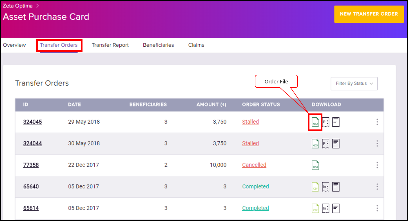Open order ID 65640
This screenshot has width=408, height=221.
point(31,186)
